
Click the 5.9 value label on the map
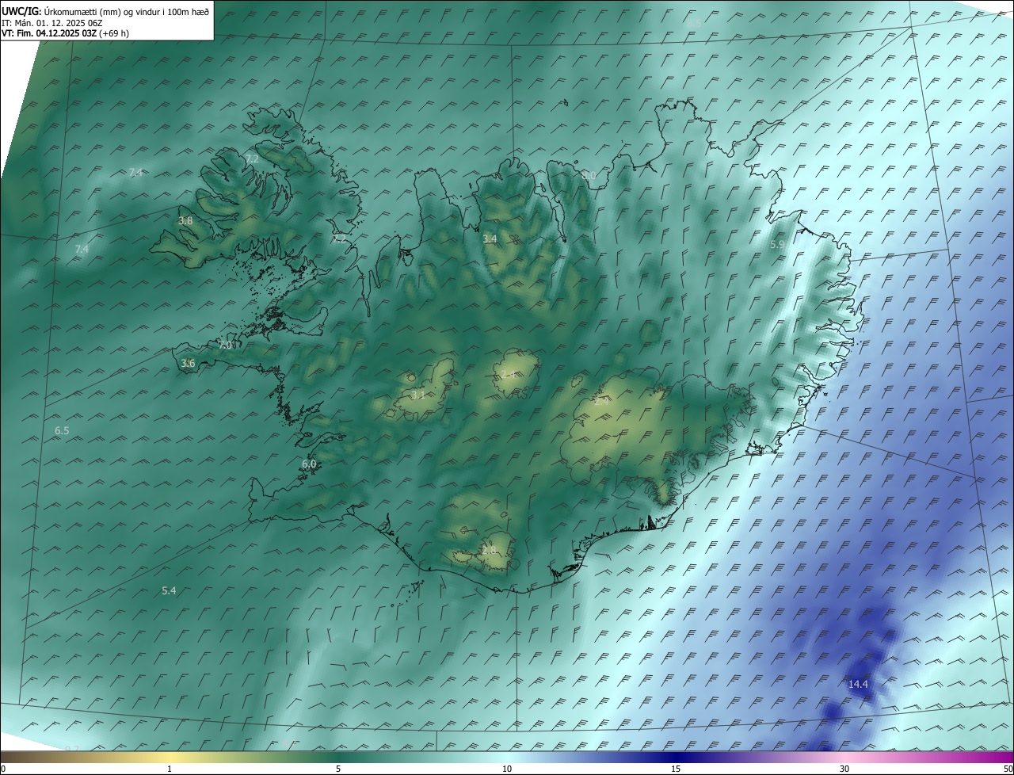[777, 245]
